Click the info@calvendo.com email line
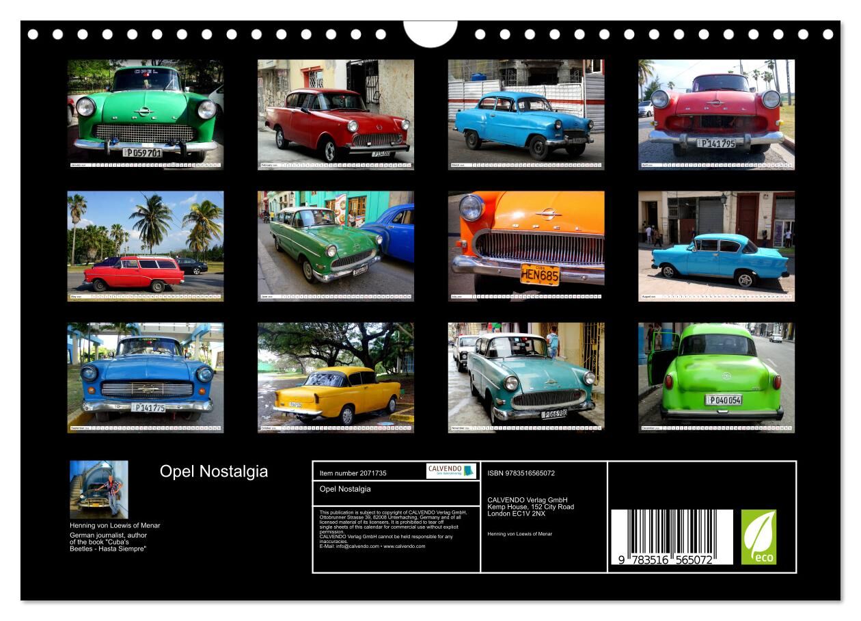Screen dimensions: 861x621 pyautogui.click(x=372, y=546)
